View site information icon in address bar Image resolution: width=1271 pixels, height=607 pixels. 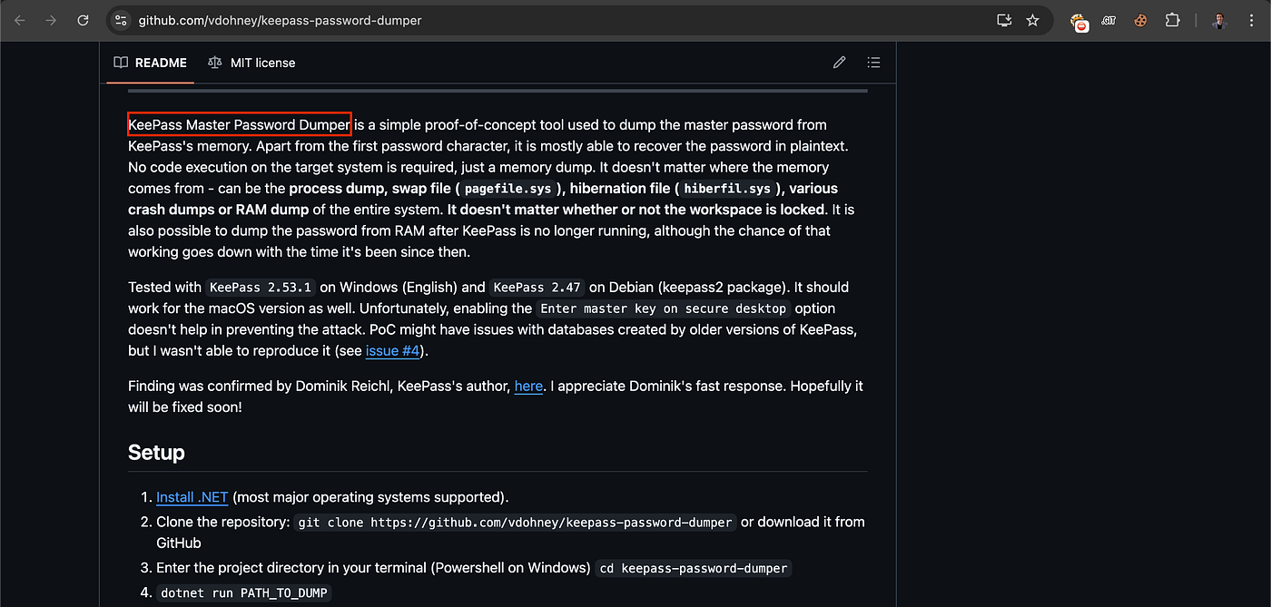(121, 20)
